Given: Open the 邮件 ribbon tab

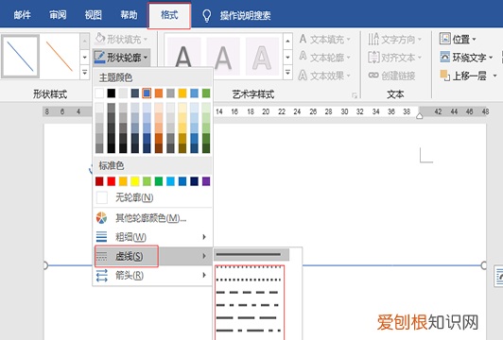Looking at the screenshot, I should click(x=22, y=15).
